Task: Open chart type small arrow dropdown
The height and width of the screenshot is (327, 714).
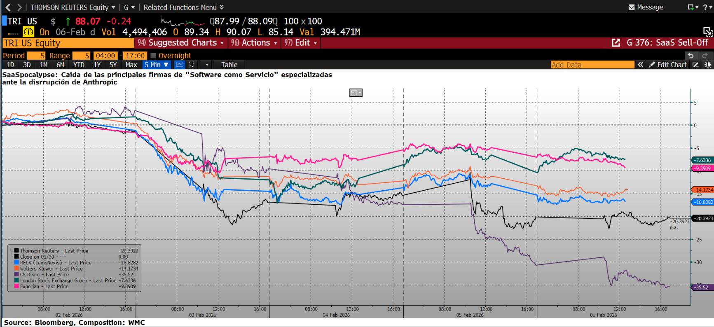Action: [207, 65]
